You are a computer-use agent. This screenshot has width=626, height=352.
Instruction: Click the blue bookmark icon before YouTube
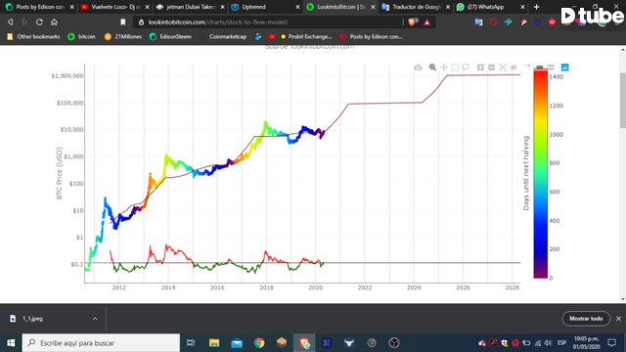click(x=258, y=37)
